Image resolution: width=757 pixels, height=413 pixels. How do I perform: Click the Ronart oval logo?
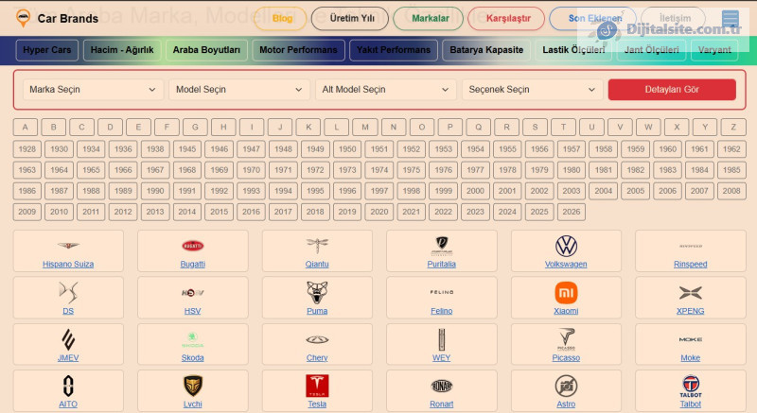point(441,386)
